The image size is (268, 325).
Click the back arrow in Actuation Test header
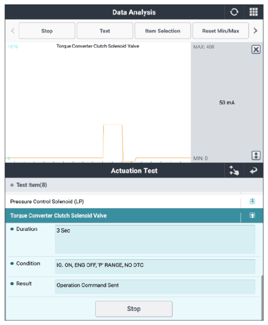click(253, 170)
